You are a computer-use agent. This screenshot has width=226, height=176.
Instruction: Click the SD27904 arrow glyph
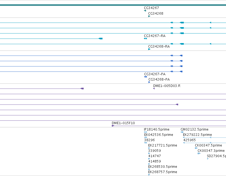(208, 159)
